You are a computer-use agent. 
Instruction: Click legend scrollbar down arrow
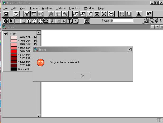[x=39, y=116]
